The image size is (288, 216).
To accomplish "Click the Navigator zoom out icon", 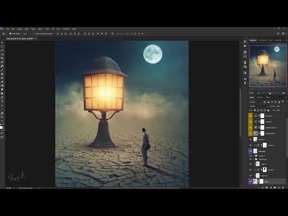I will 259,93.
